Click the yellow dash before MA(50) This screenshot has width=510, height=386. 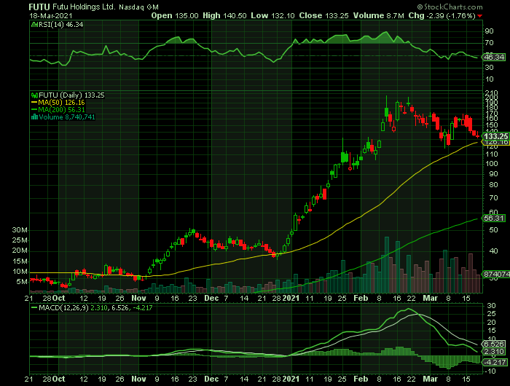tap(34, 103)
